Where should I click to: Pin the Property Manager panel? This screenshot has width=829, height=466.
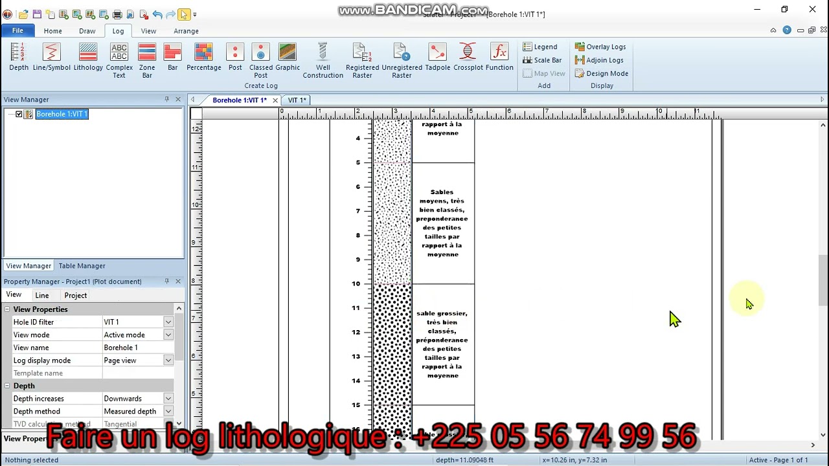(x=166, y=281)
